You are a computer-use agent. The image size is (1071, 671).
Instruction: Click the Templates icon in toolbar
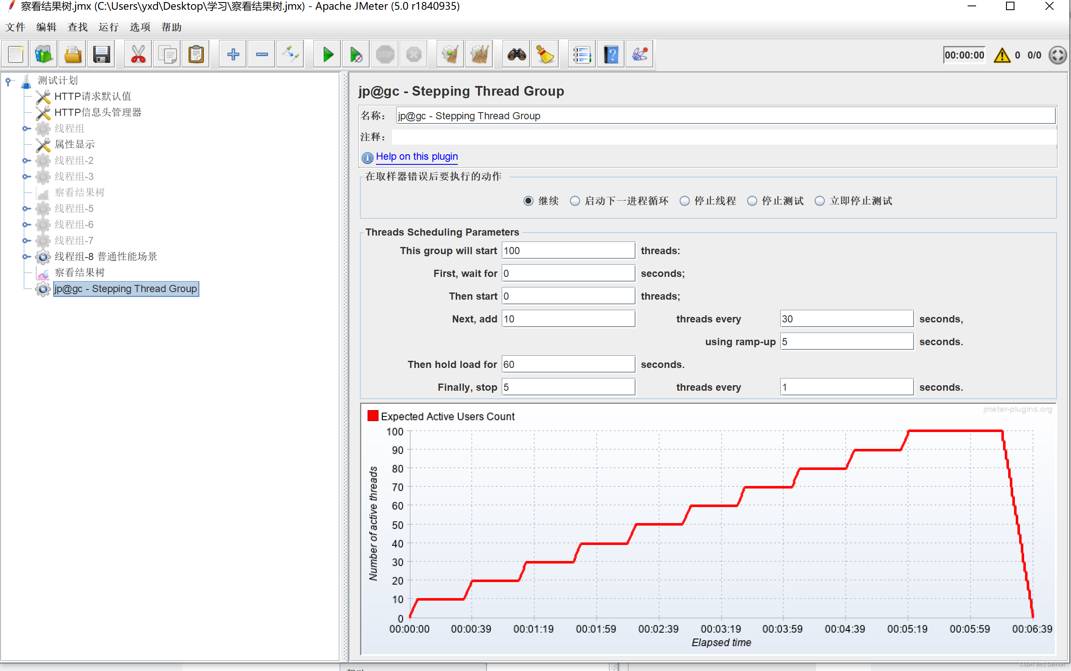pos(43,55)
